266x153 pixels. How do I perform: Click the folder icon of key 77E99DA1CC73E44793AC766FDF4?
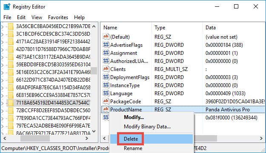(x=11, y=118)
